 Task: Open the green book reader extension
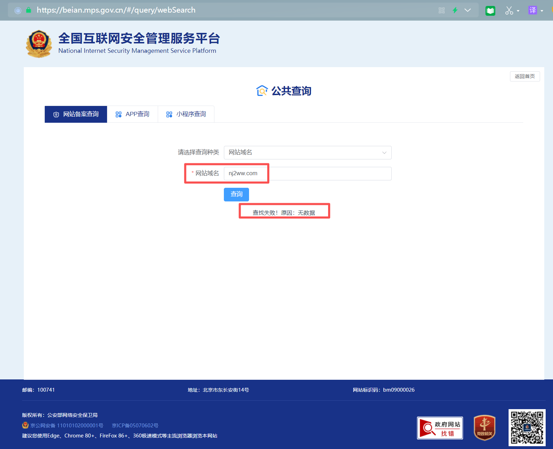(490, 11)
